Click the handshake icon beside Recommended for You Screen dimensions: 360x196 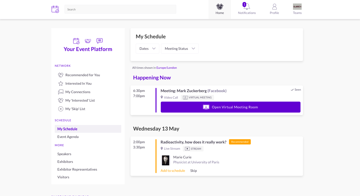(60, 75)
